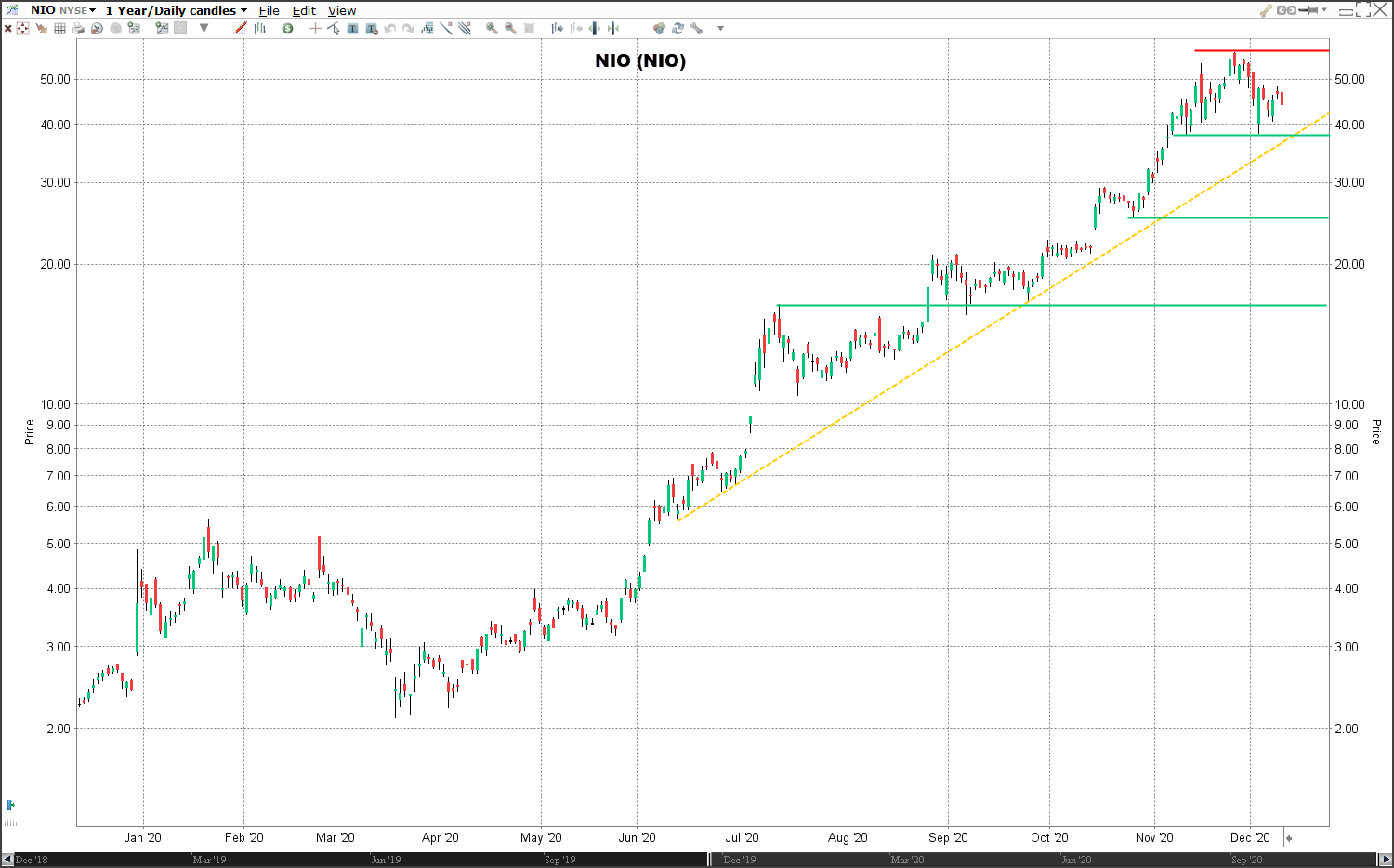The image size is (1394, 868).
Task: Click the Jul '20 date label
Action: pos(742,837)
